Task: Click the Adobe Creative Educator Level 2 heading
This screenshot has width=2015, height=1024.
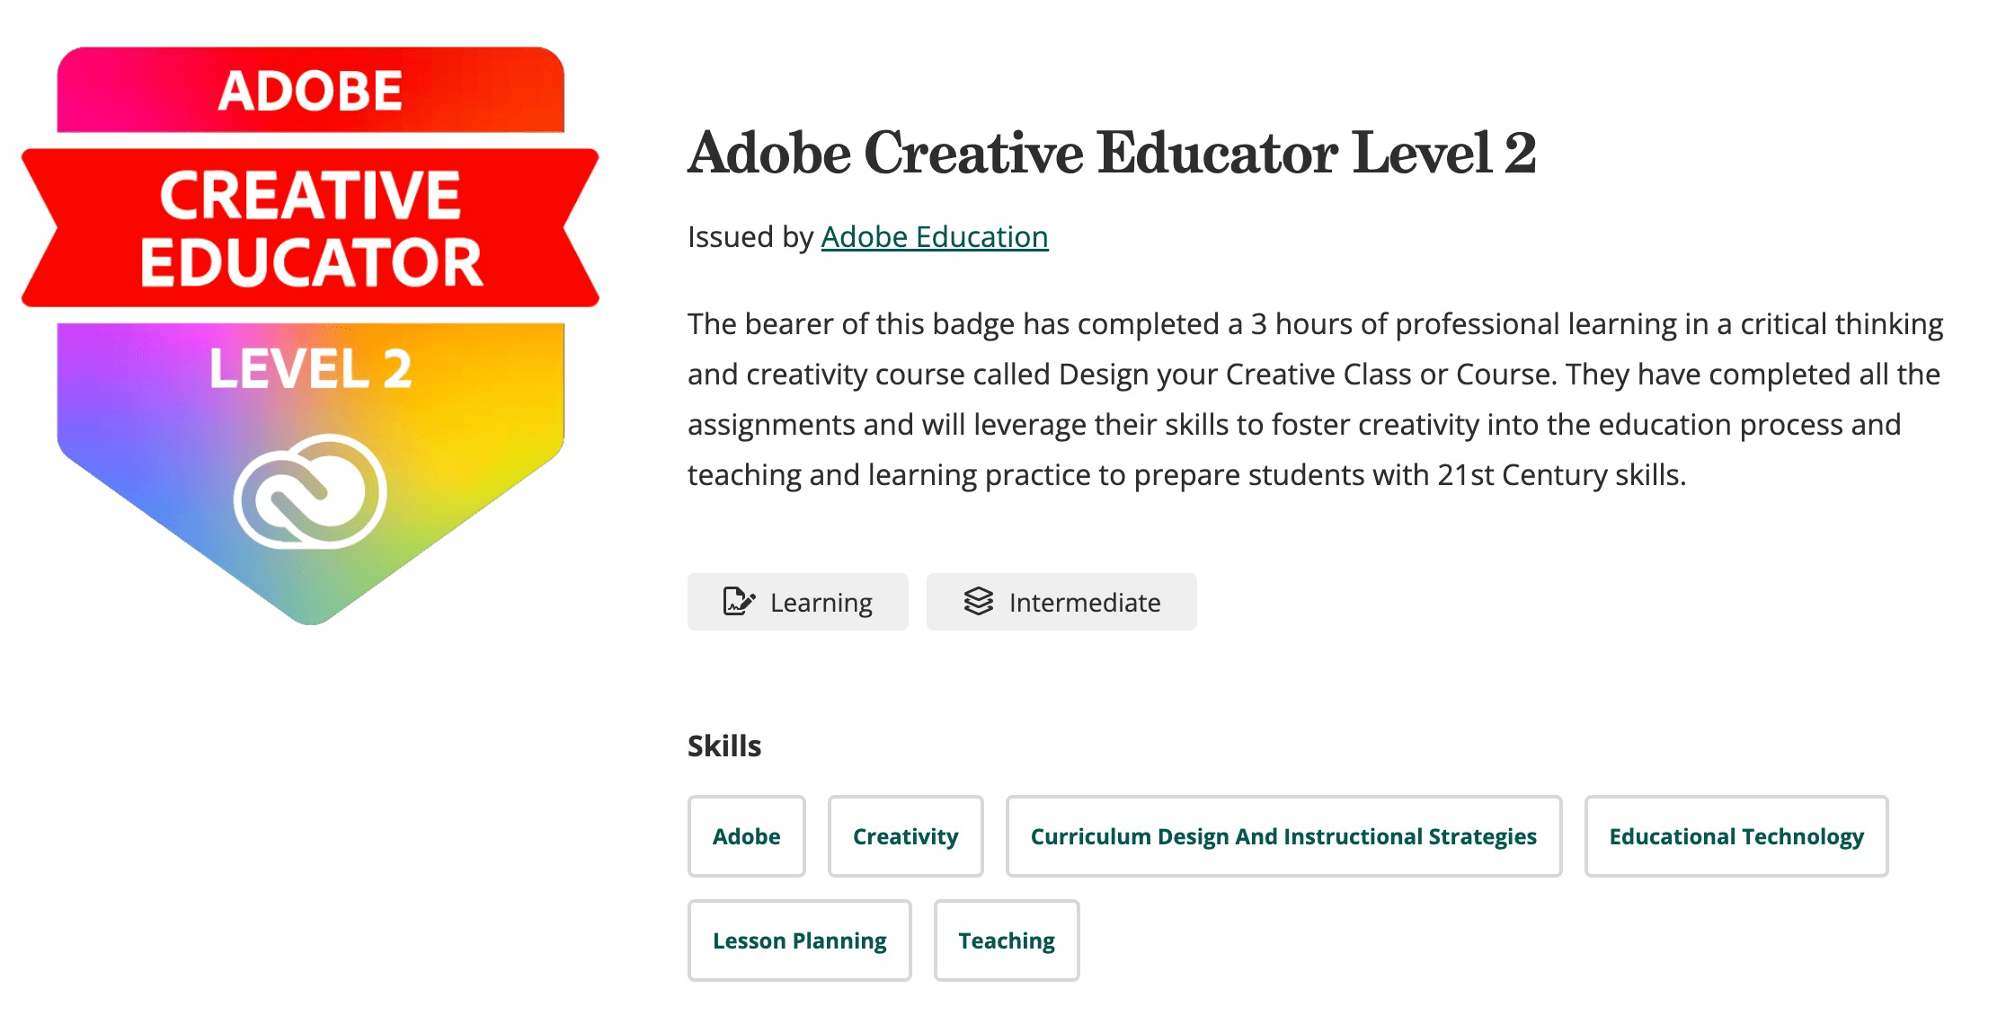Action: pyautogui.click(x=1111, y=153)
